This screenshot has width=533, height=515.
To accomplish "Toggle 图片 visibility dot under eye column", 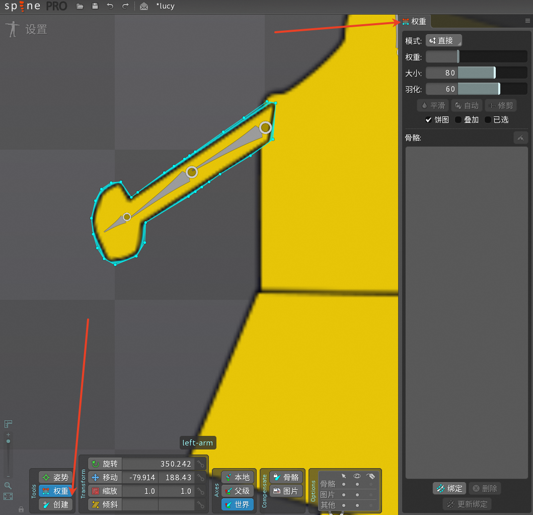I will [357, 495].
